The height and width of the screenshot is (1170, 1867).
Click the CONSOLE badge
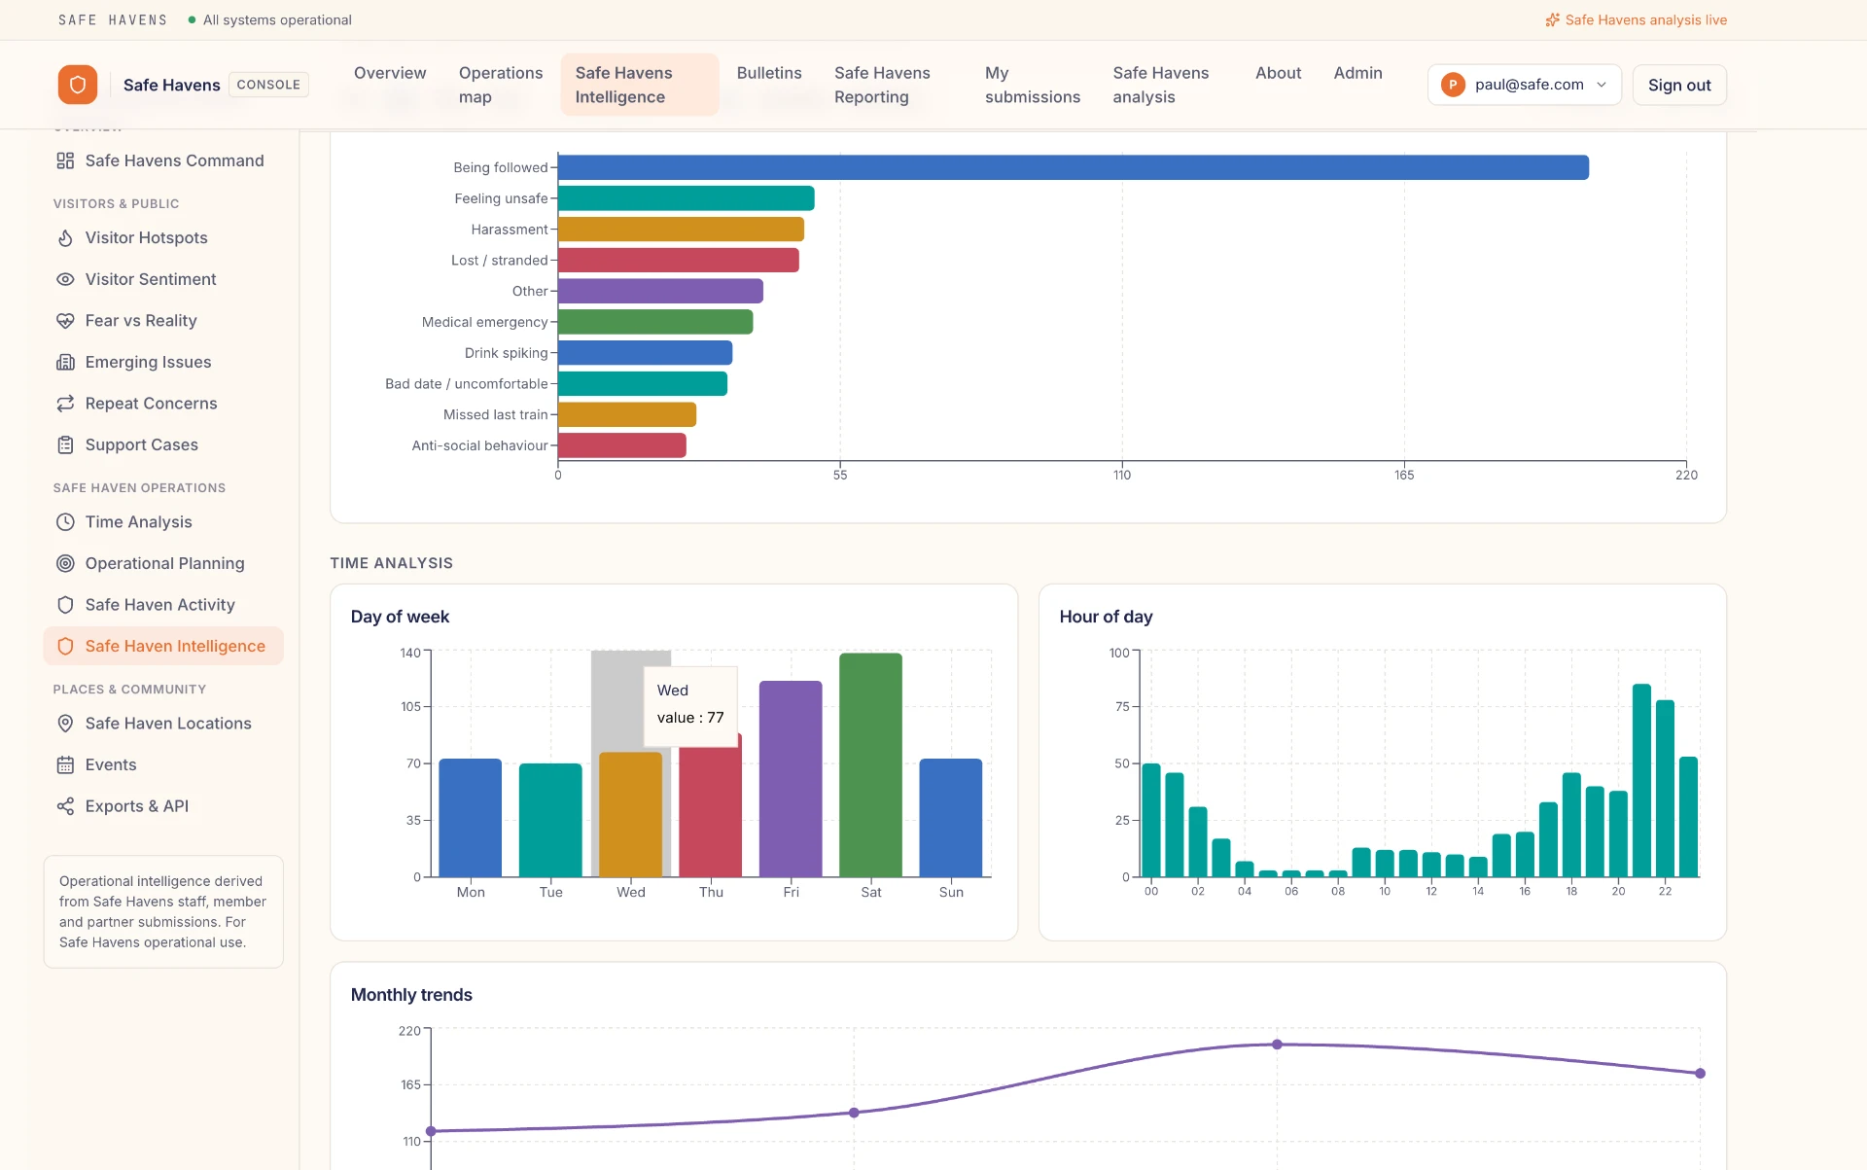click(268, 85)
